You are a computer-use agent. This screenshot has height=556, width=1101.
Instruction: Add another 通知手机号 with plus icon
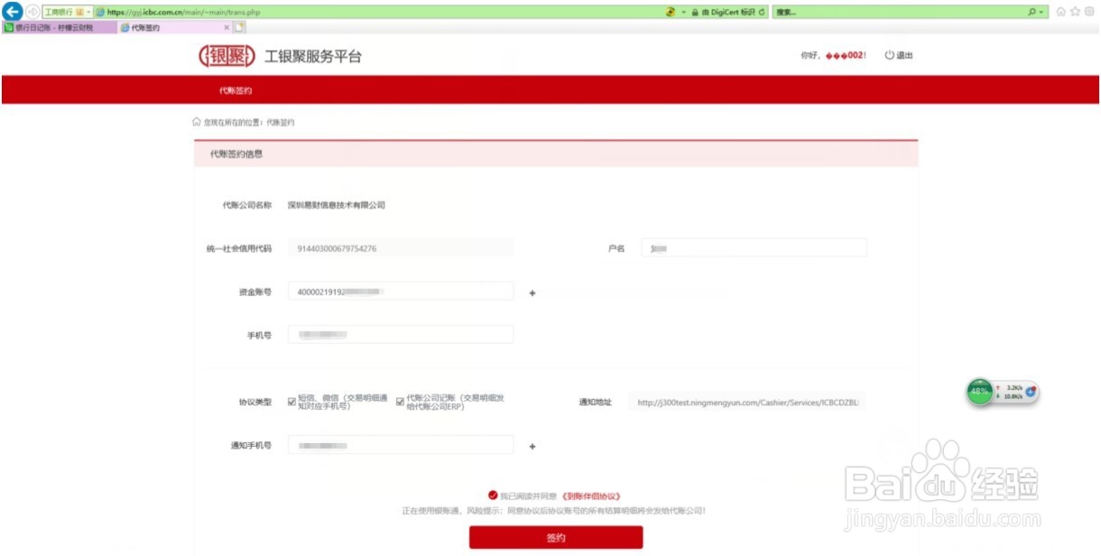(x=532, y=446)
